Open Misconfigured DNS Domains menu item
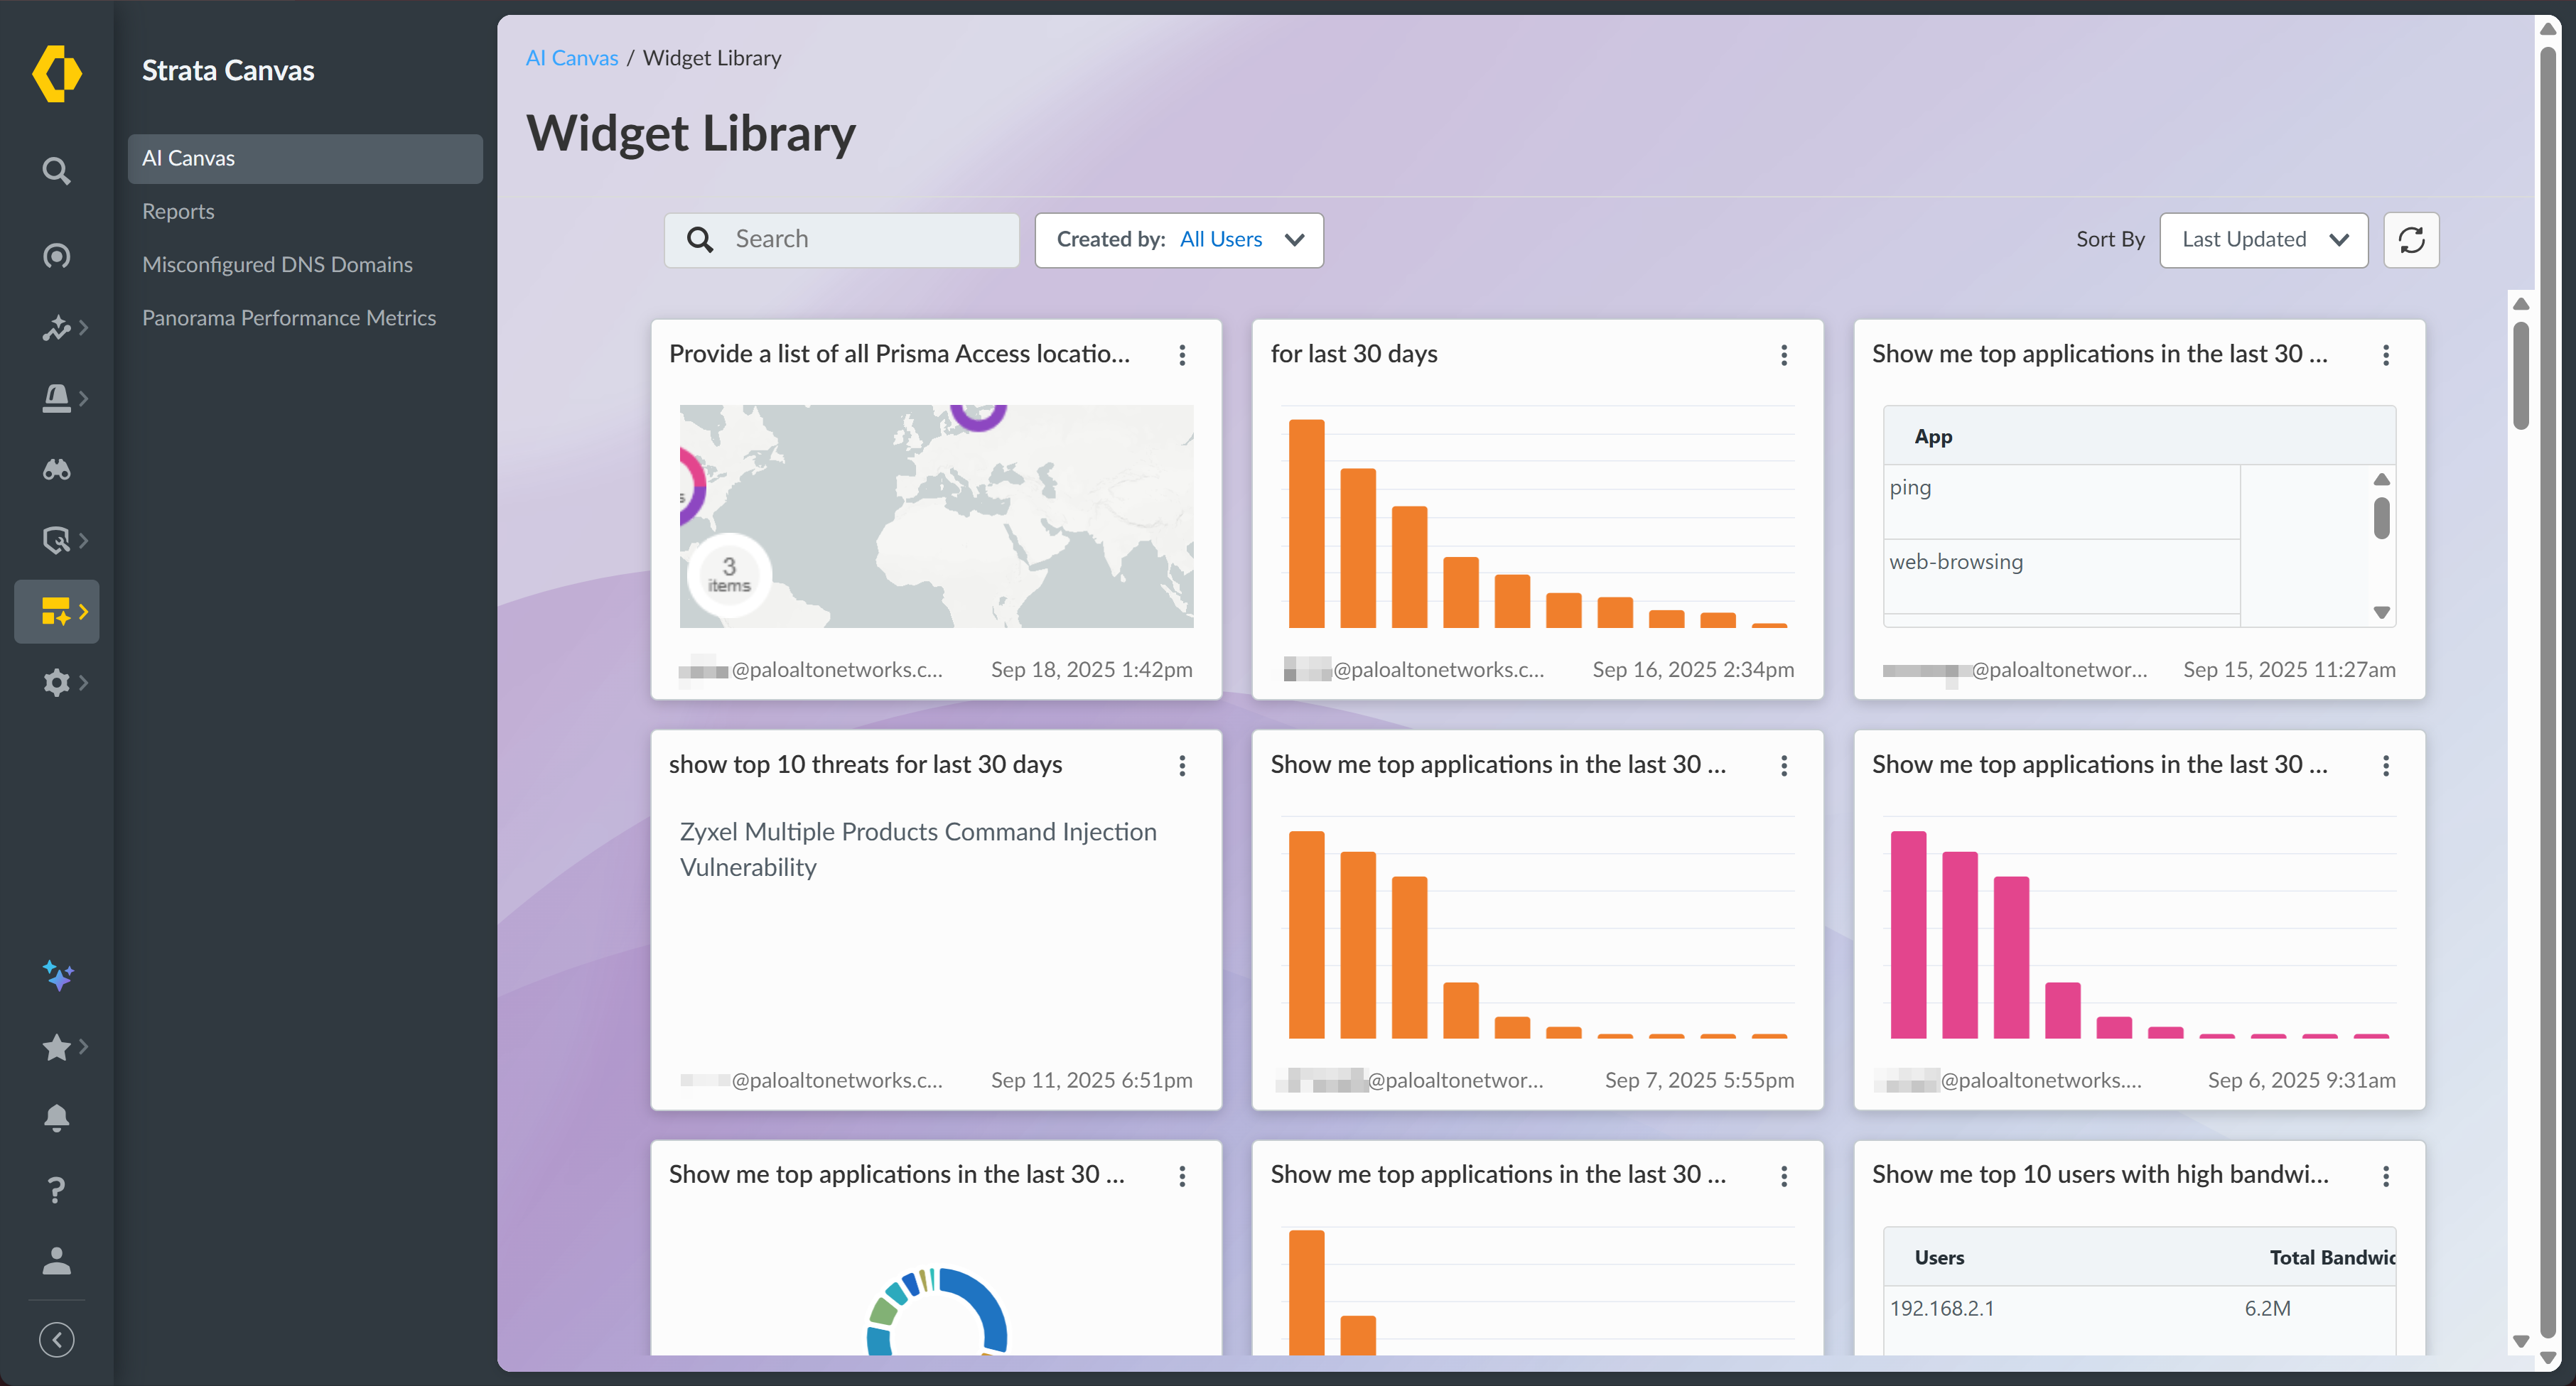2576x1386 pixels. coord(277,264)
